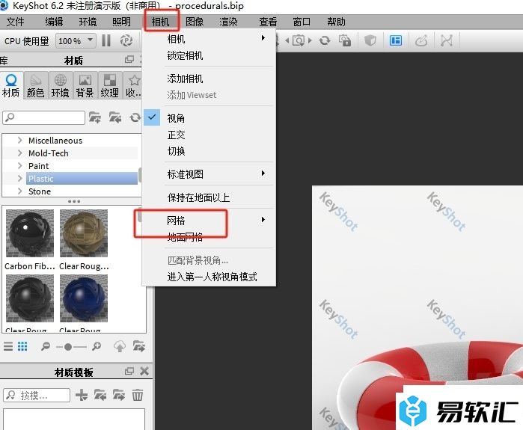Expand the Miscellaneous tree node
This screenshot has height=430, width=523.
pos(19,140)
